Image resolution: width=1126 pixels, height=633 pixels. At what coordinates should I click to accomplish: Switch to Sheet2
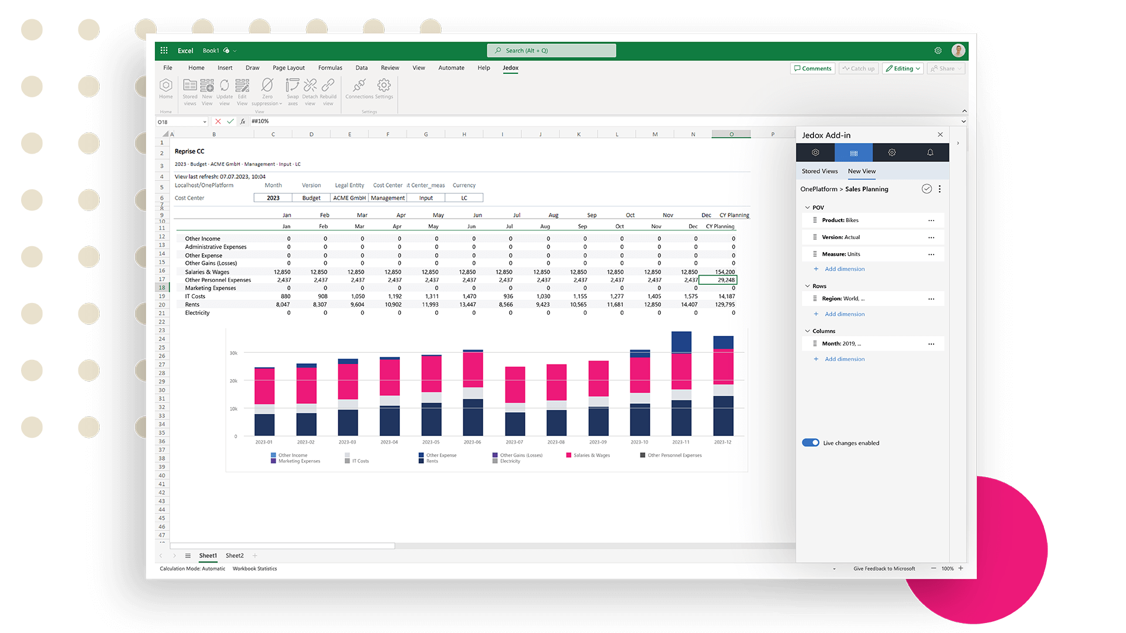[235, 555]
